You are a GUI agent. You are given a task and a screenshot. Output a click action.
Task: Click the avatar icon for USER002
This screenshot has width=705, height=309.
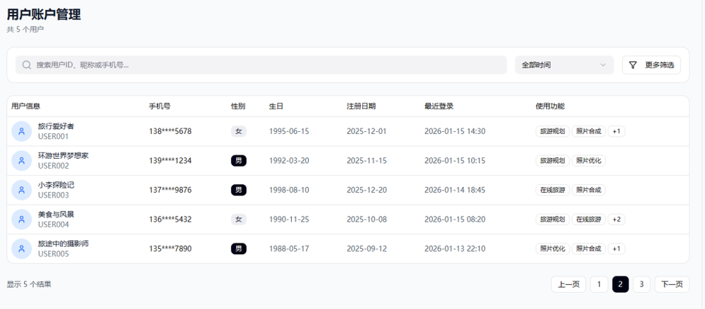pos(22,161)
